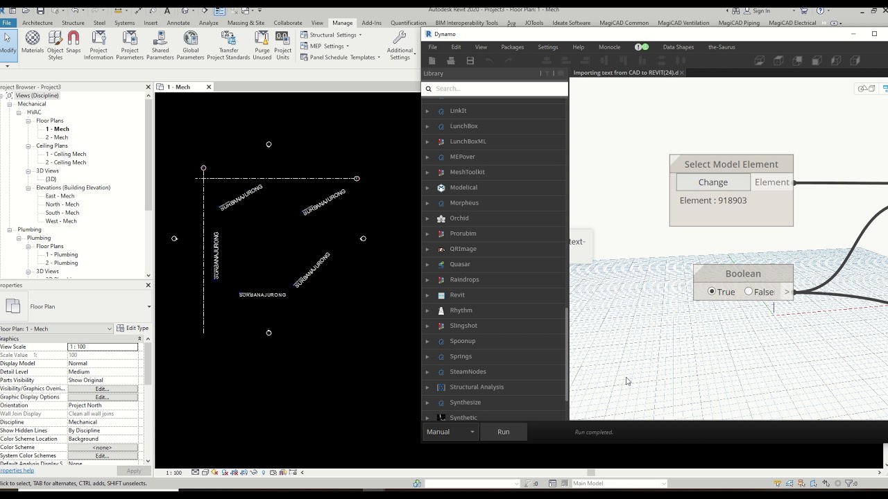Click the Orchid package icon
Screen dimensions: 888x499
(x=441, y=218)
